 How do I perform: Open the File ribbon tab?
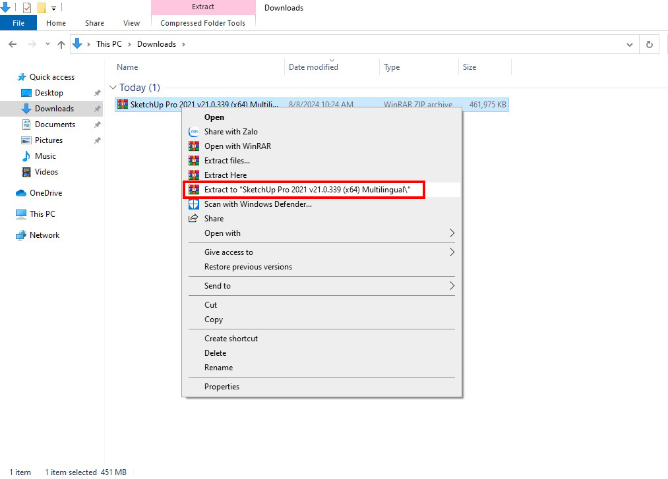pyautogui.click(x=18, y=23)
